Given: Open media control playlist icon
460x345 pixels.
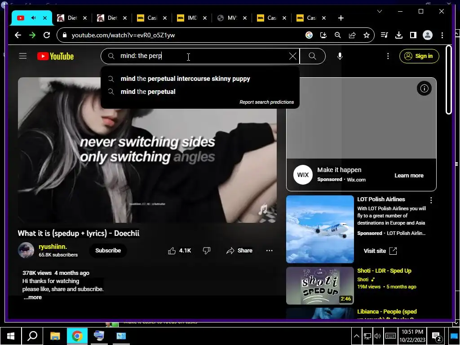Looking at the screenshot, I should pyautogui.click(x=384, y=35).
